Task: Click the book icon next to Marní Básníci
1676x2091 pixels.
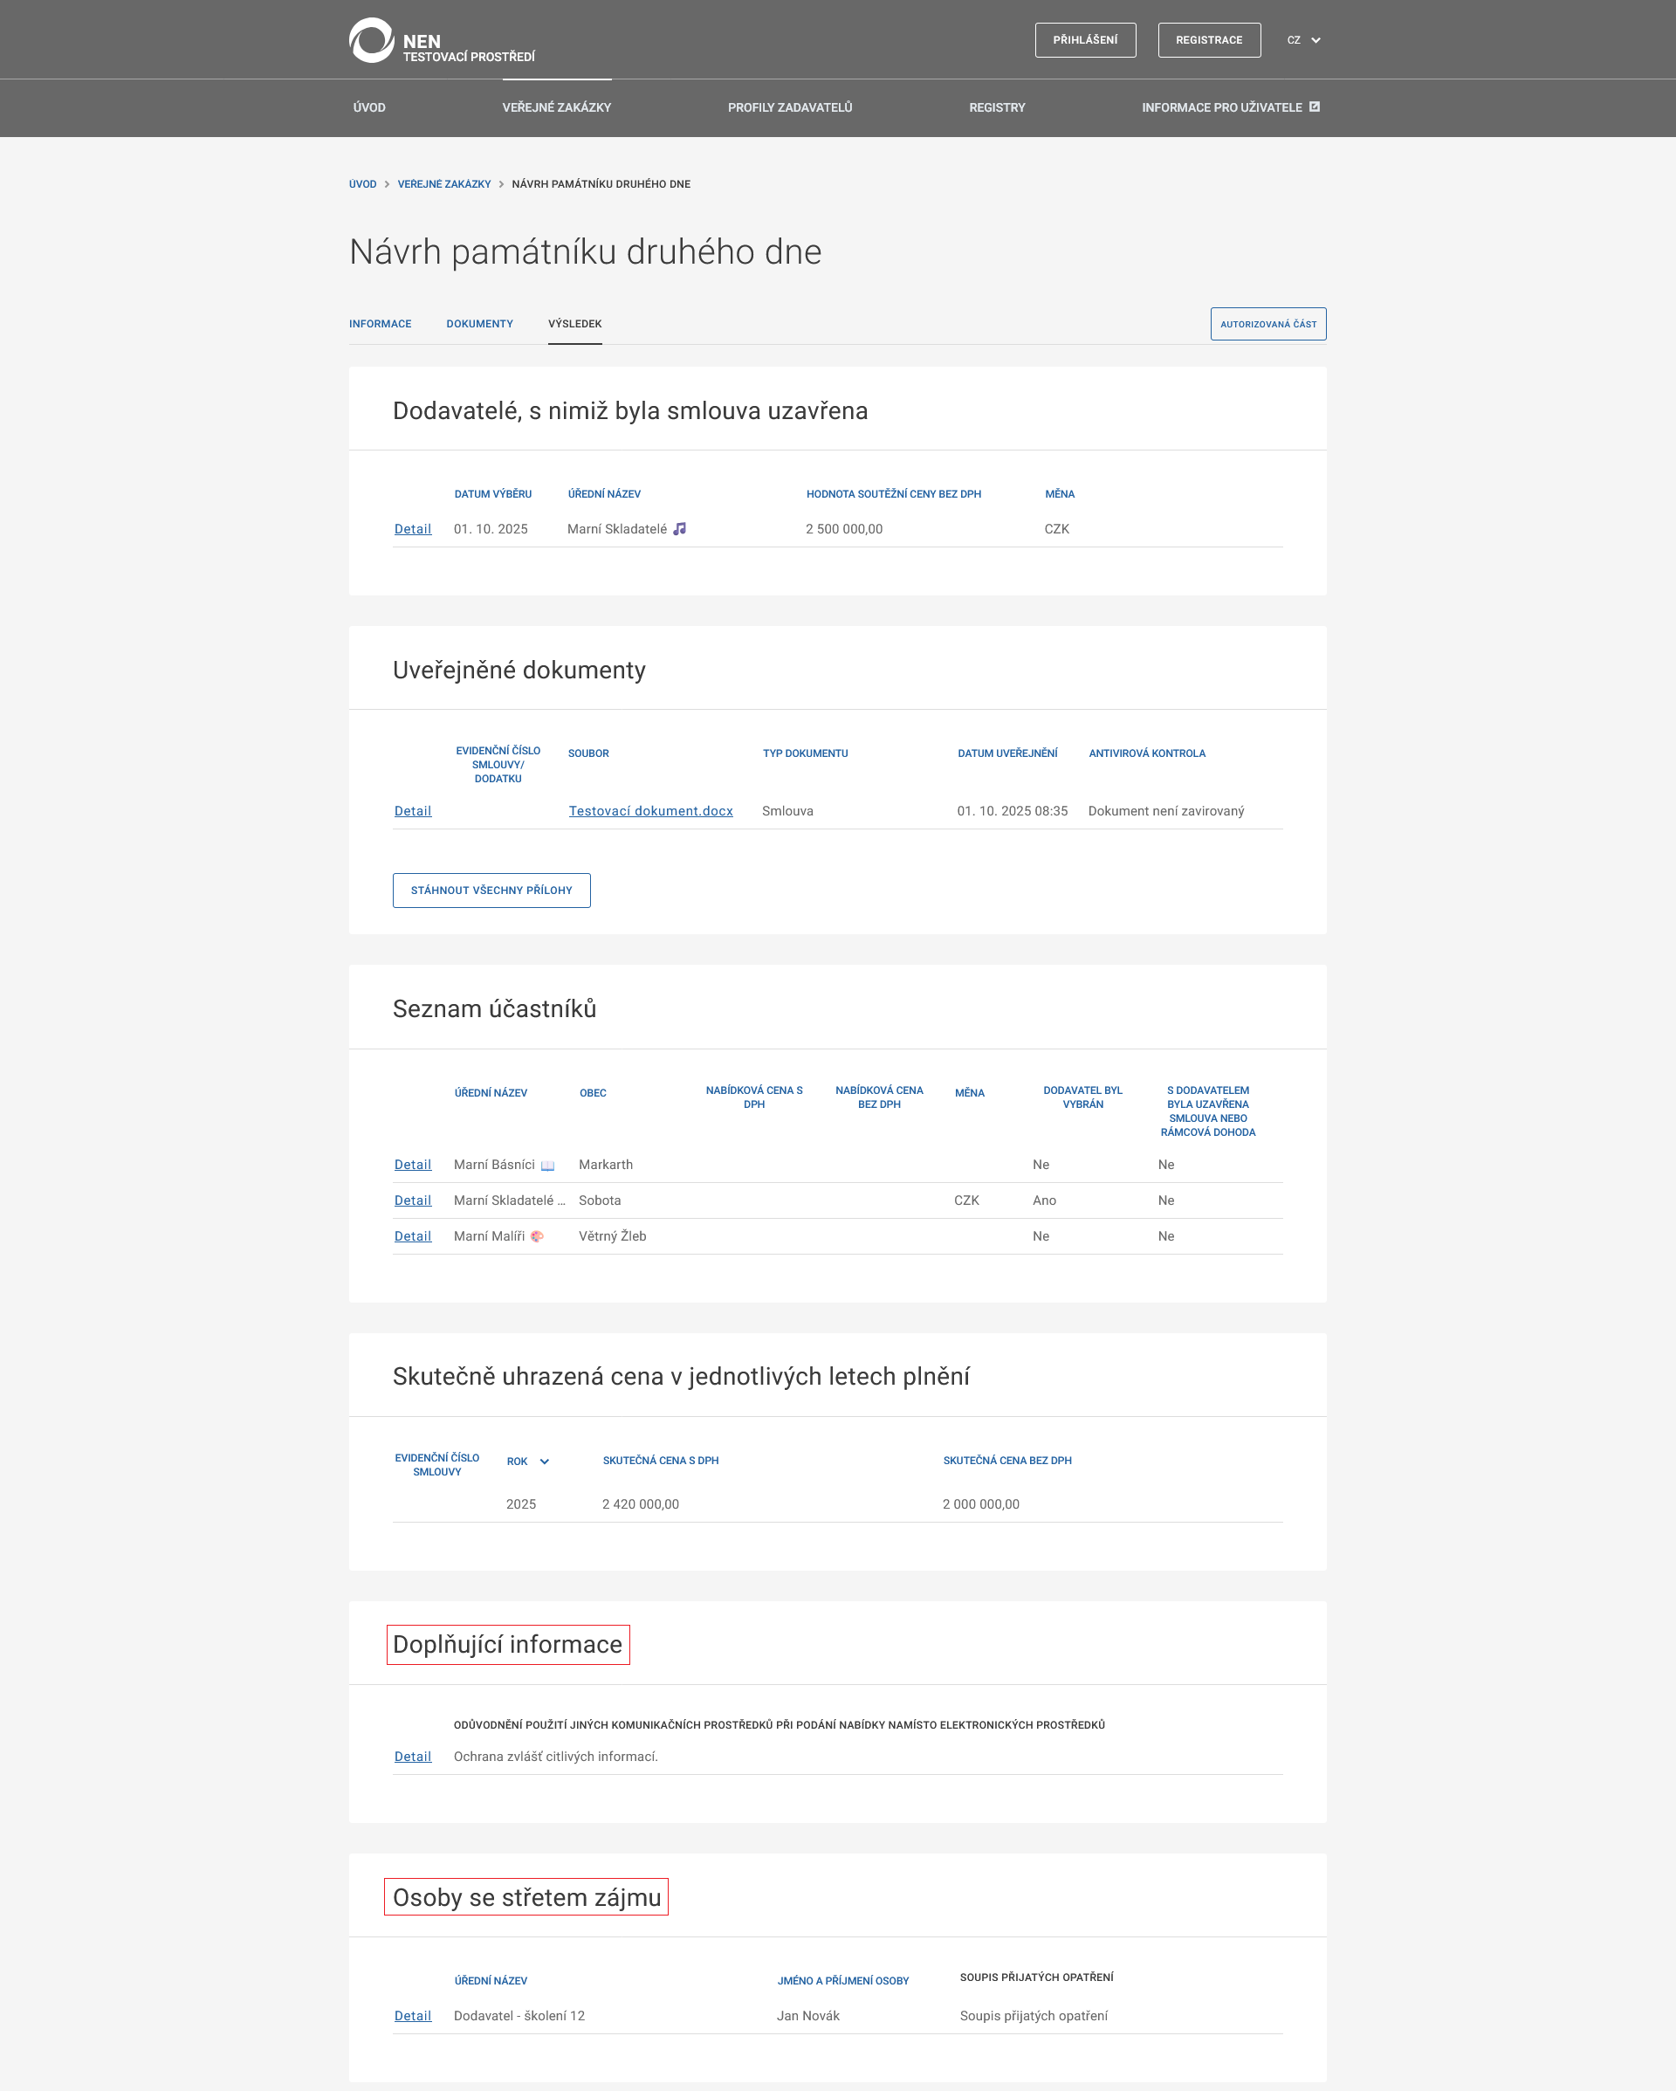Action: click(x=548, y=1165)
